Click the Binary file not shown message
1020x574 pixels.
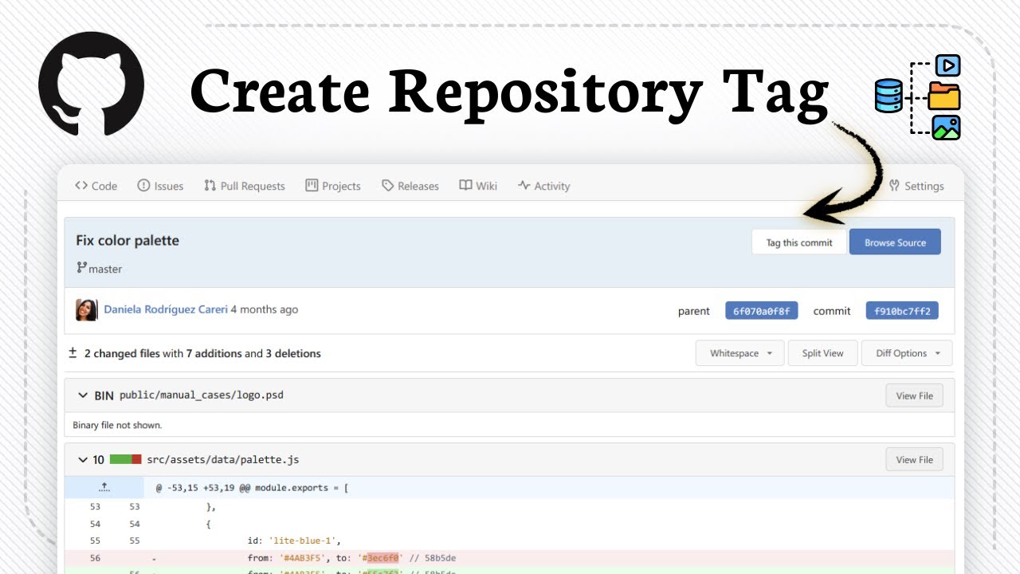pos(117,425)
